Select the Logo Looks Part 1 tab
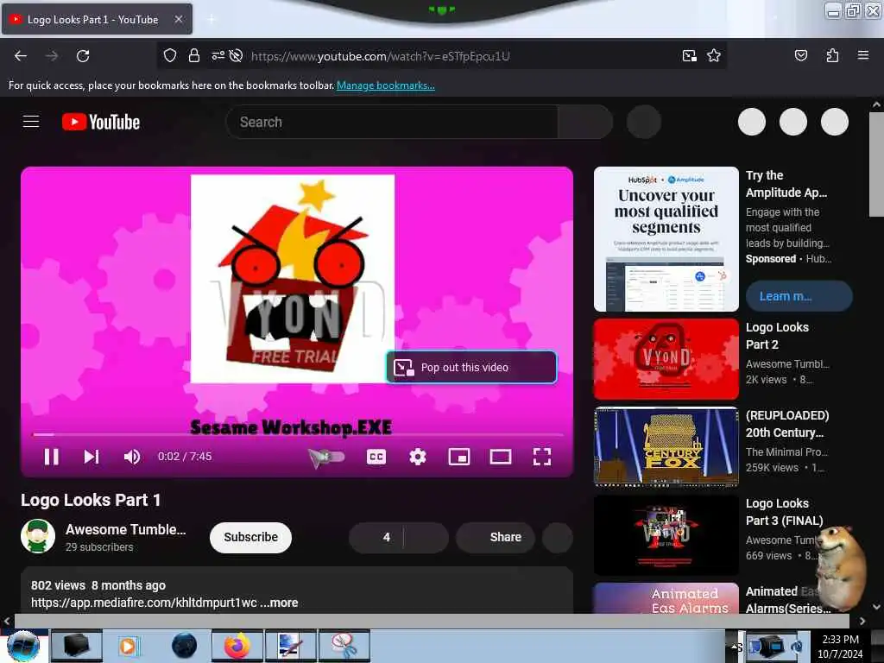 pos(97,20)
